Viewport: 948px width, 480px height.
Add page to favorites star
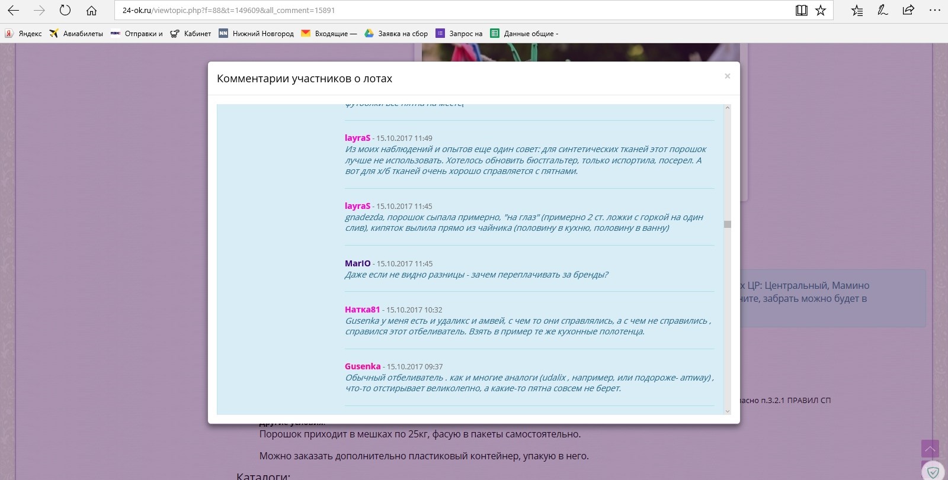821,10
